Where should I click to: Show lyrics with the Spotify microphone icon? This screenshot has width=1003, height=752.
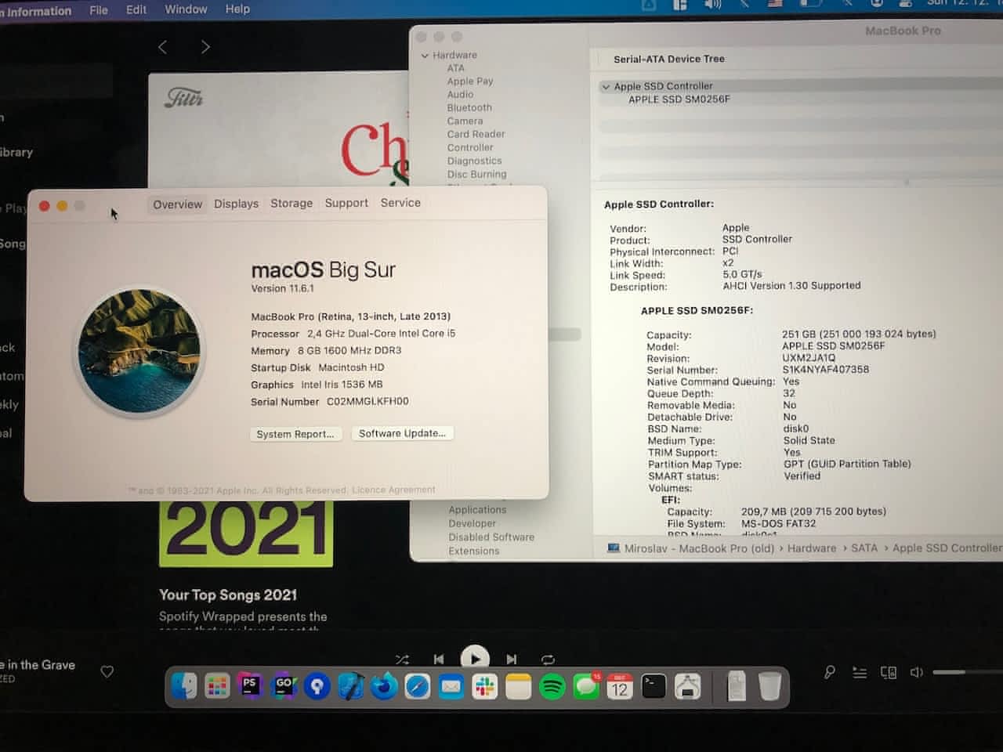pyautogui.click(x=830, y=672)
